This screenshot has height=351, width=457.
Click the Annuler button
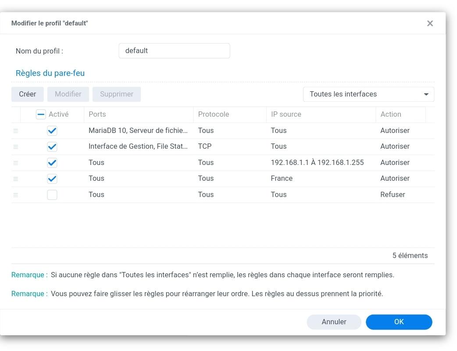334,322
